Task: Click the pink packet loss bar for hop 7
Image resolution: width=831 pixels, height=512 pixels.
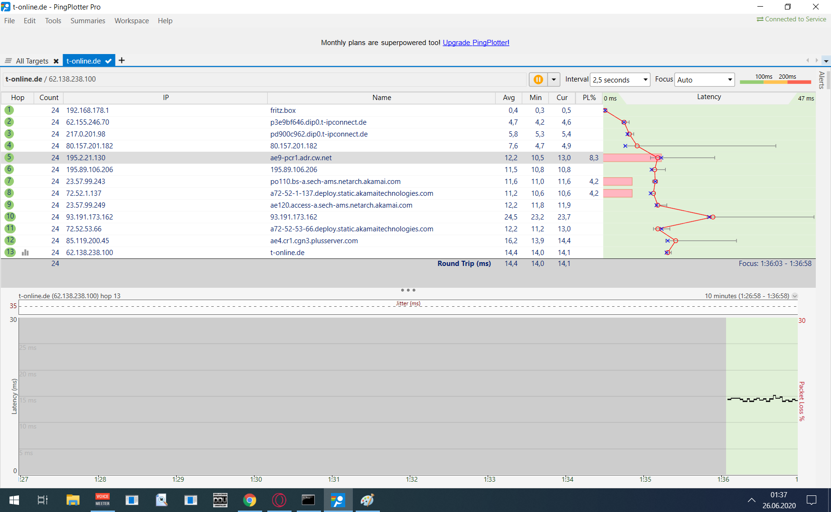Action: (x=618, y=182)
